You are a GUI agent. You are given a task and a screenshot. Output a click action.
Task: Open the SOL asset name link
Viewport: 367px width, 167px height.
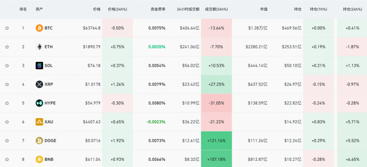pos(48,66)
